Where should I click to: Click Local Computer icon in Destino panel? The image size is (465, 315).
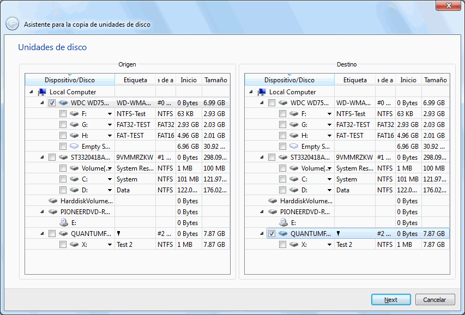[262, 92]
